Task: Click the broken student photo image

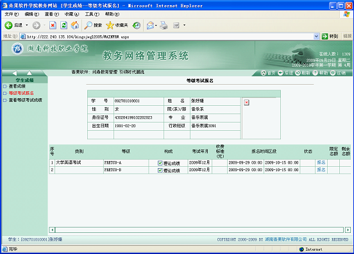Action: click(246, 103)
